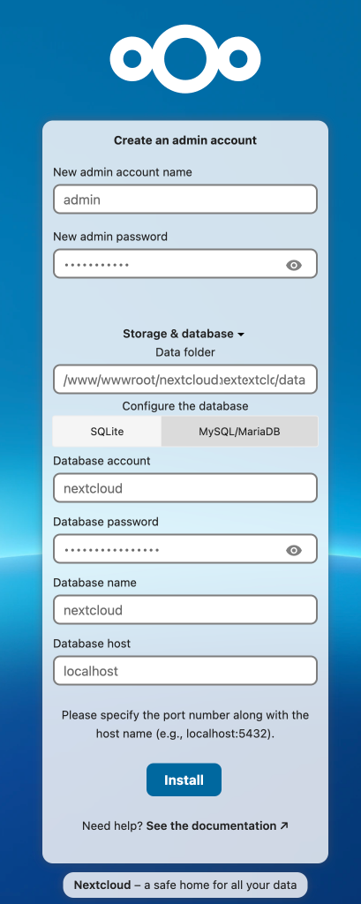Select the SQLite database option
The image size is (361, 904).
[x=107, y=431]
